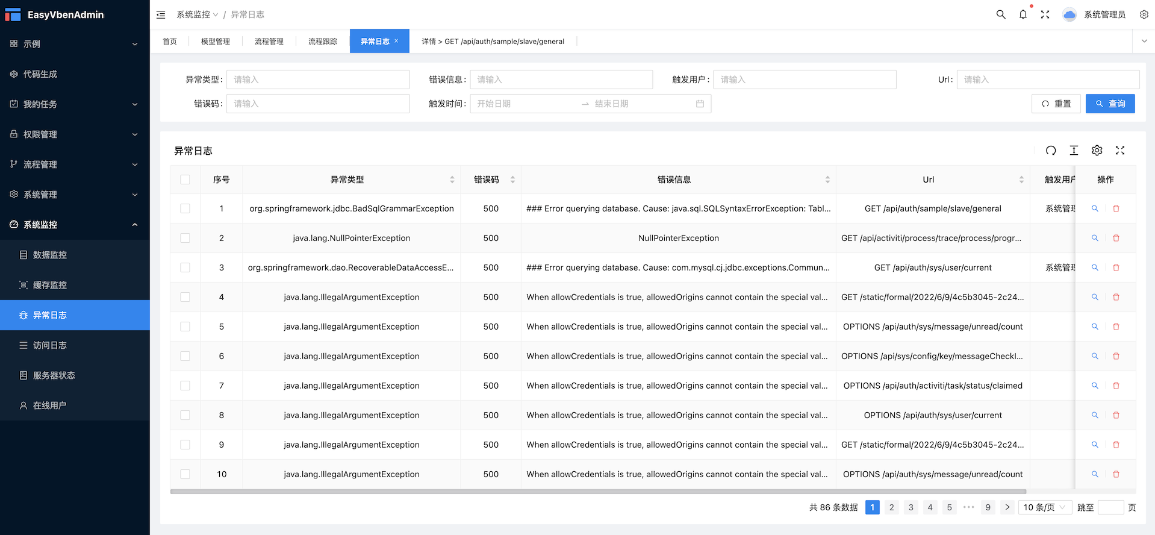Check the row 10 checkbox

tap(185, 474)
